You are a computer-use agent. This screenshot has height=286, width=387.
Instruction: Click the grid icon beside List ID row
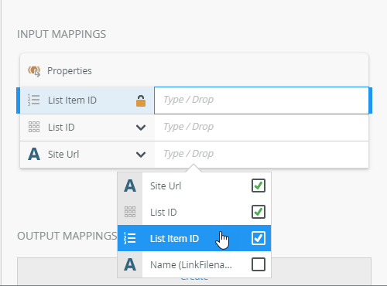click(34, 127)
